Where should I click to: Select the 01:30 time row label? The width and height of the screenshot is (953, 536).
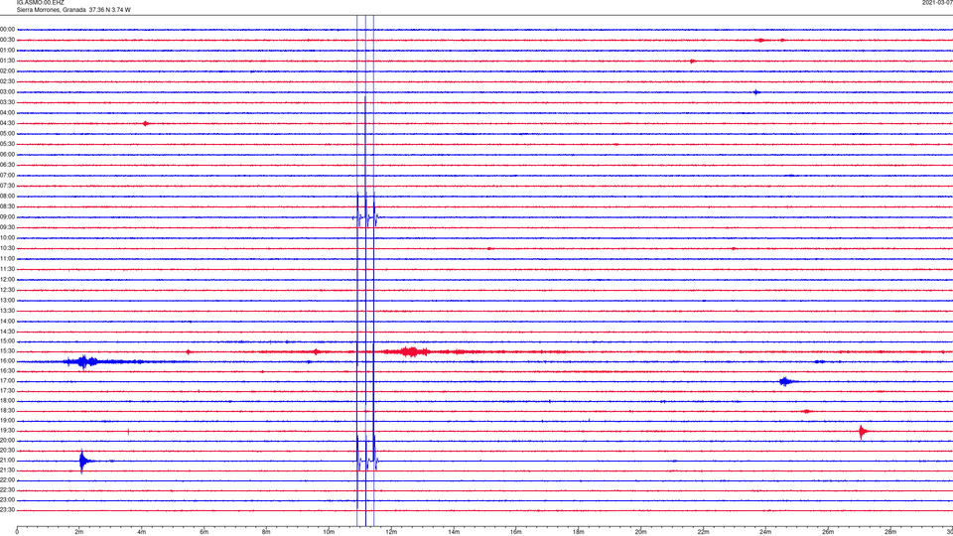pos(7,61)
